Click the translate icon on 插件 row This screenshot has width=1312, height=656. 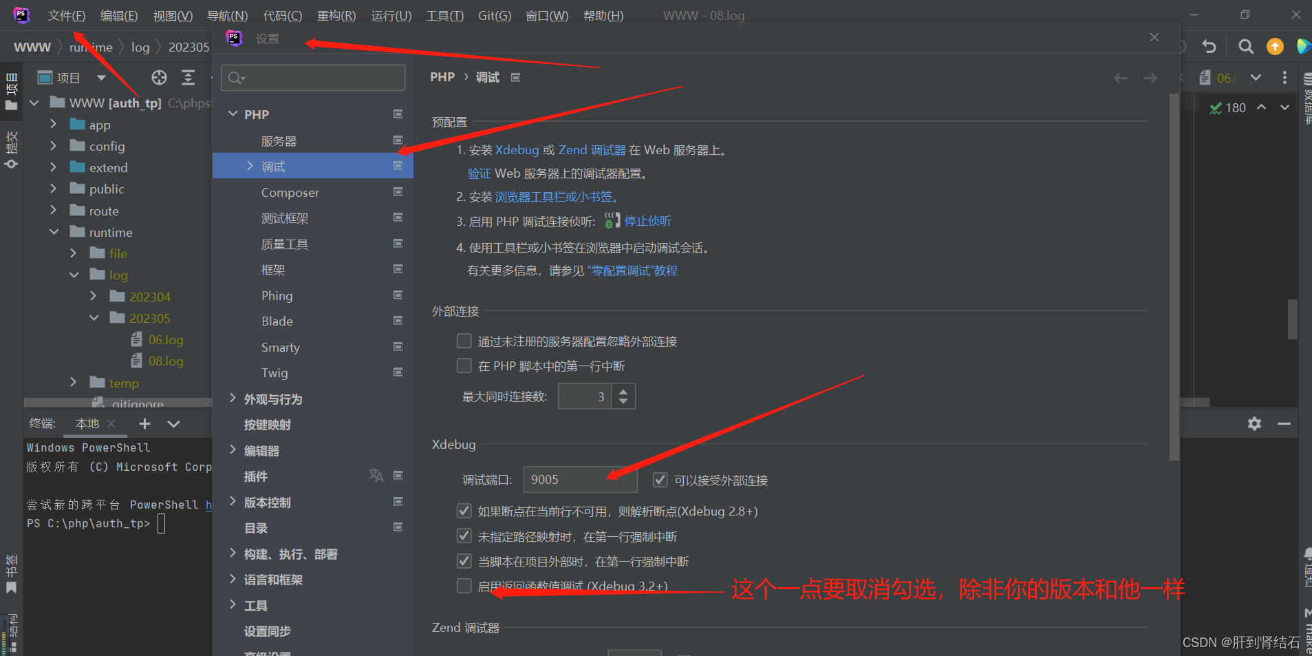point(376,475)
